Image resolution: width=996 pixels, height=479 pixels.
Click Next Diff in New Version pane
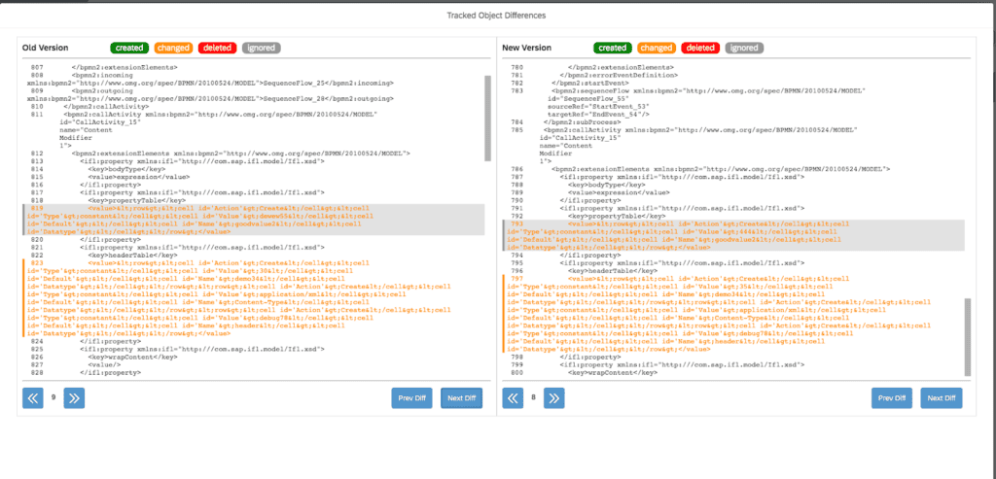tap(942, 397)
